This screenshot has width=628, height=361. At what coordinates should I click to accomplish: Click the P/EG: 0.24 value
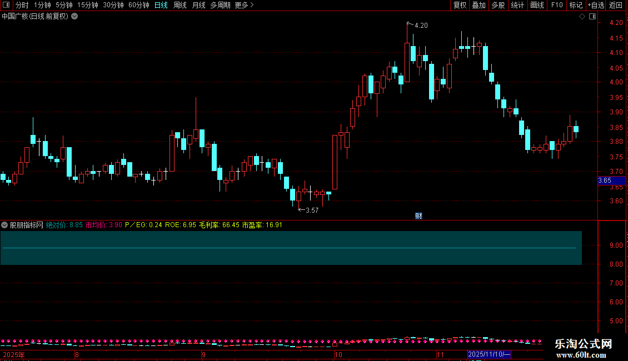(143, 225)
